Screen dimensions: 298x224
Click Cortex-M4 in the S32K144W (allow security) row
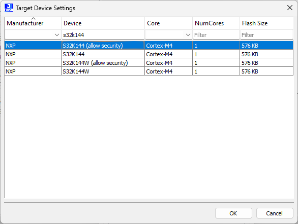point(159,63)
